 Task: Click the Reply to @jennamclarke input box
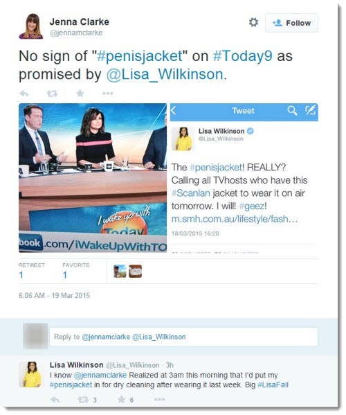pos(183,337)
